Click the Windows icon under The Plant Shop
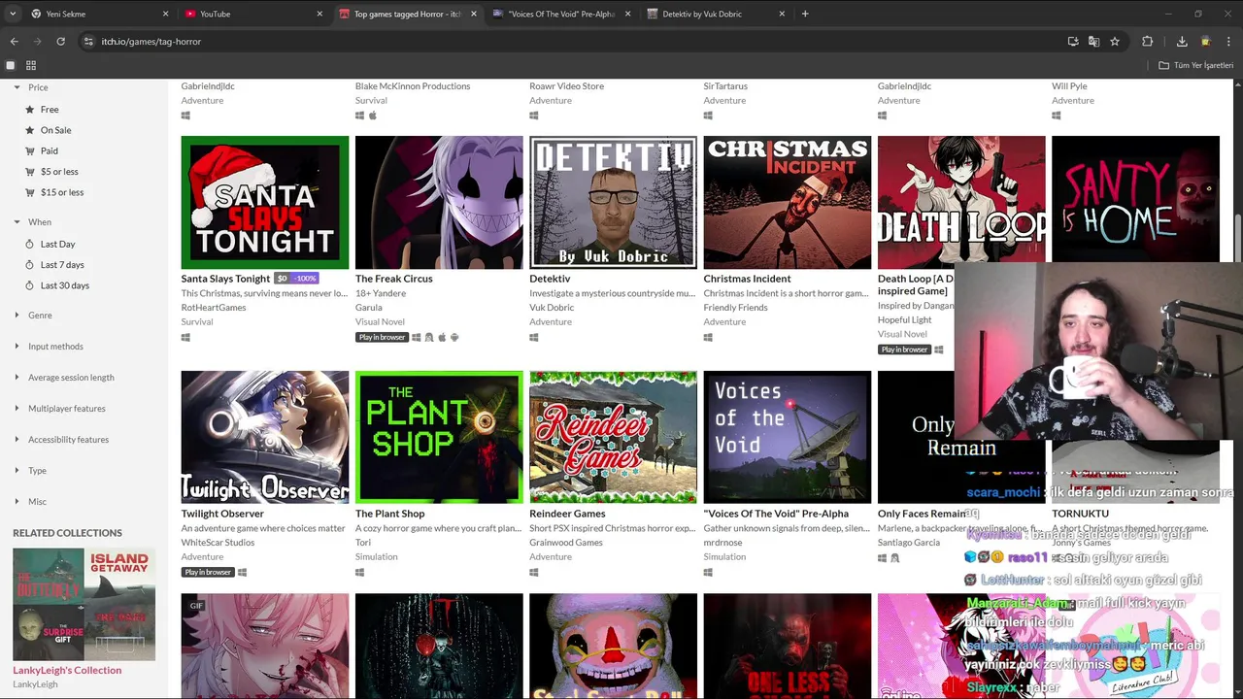Screen dimensions: 1243x699 [360, 573]
